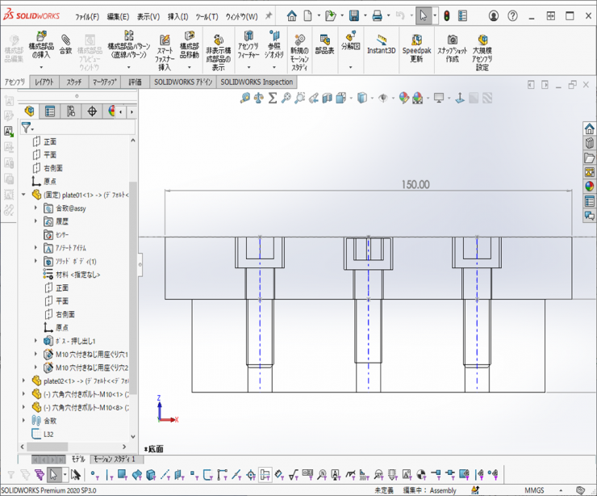The width and height of the screenshot is (597, 496).
Task: Click the Speedpak更新 tool
Action: pyautogui.click(x=416, y=48)
